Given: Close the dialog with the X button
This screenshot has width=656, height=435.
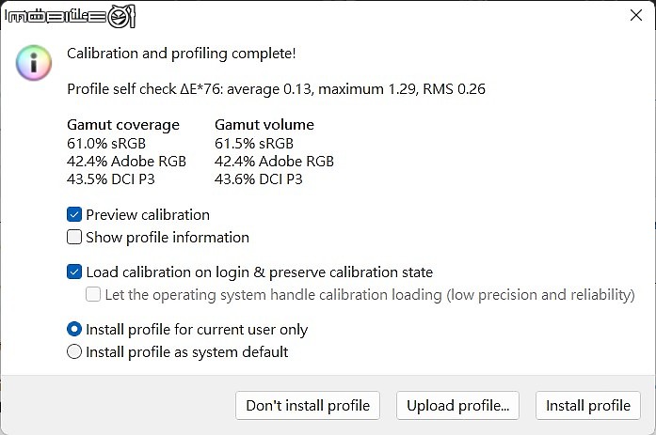Looking at the screenshot, I should pyautogui.click(x=636, y=15).
